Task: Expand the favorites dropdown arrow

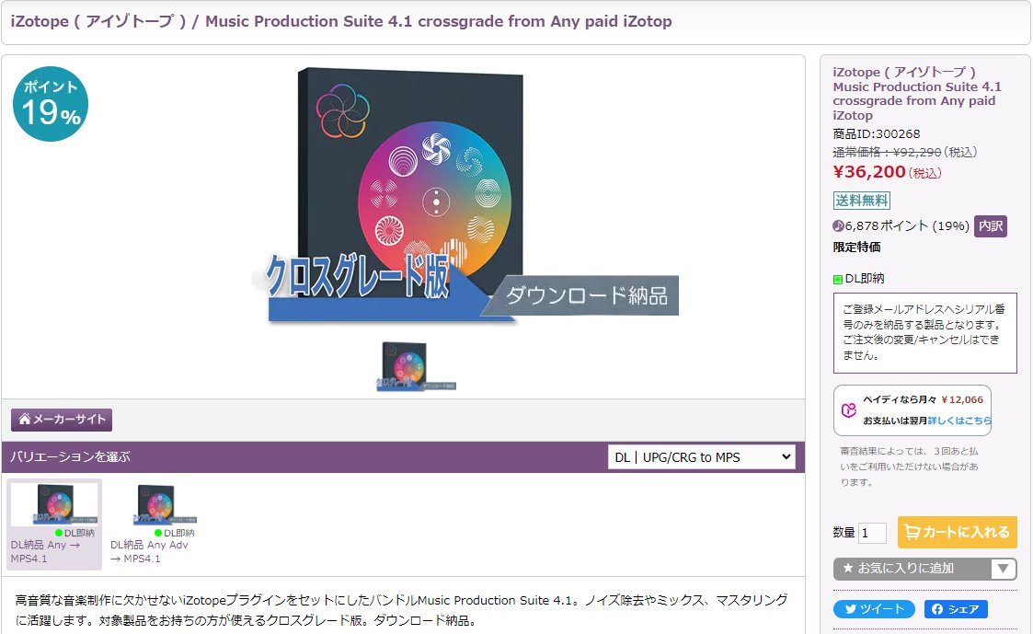Action: 1003,568
